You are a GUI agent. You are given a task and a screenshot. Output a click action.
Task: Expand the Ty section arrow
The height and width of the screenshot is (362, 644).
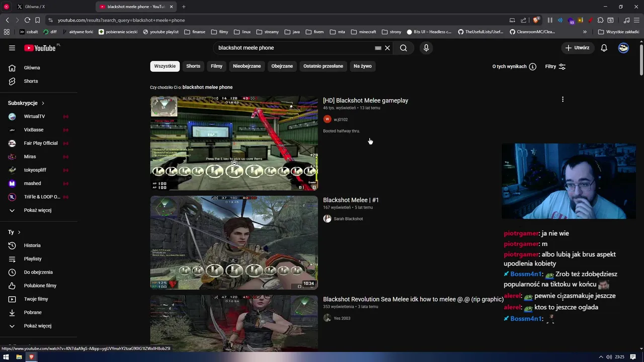tap(19, 232)
